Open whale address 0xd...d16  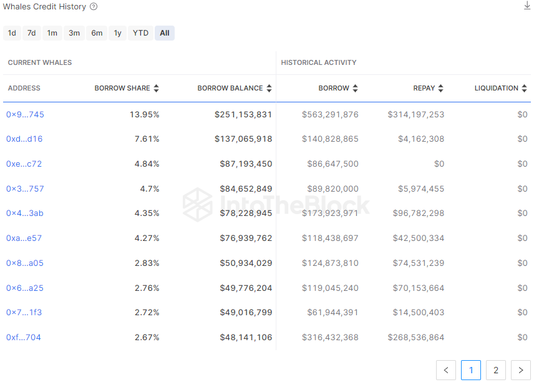pyautogui.click(x=24, y=139)
